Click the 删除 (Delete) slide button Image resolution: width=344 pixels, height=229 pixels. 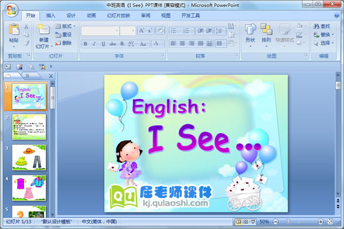tap(64, 43)
